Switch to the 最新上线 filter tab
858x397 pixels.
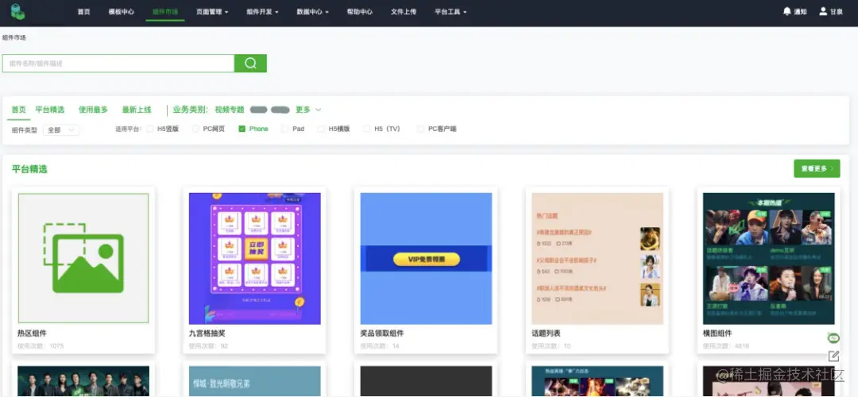[137, 110]
